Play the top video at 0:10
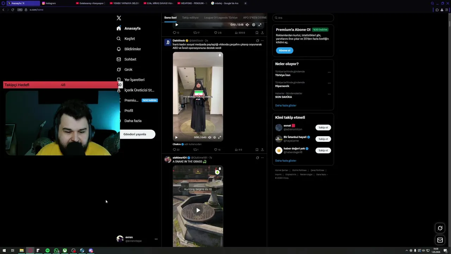 177,25
